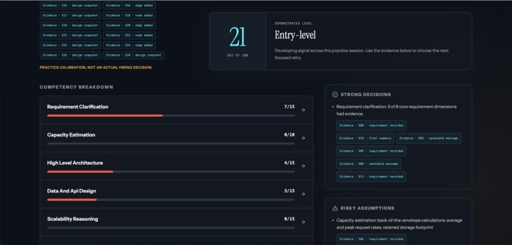Open Evidence E21 design snapshot chip
Image resolution: width=512 pixels, height=245 pixels.
coord(71,36)
